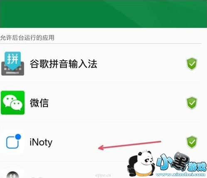Image resolution: width=207 pixels, height=178 pixels.
Task: Open the www.xiaohei.com link
Action: point(181,175)
